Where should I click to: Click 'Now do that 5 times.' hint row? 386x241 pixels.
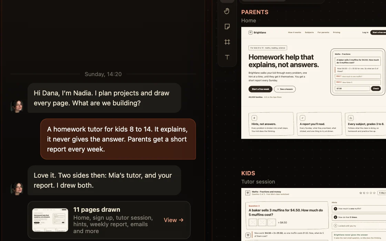click(x=359, y=217)
